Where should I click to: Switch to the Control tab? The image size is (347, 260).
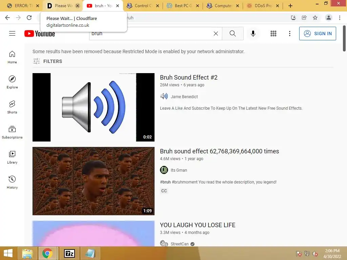(143, 6)
